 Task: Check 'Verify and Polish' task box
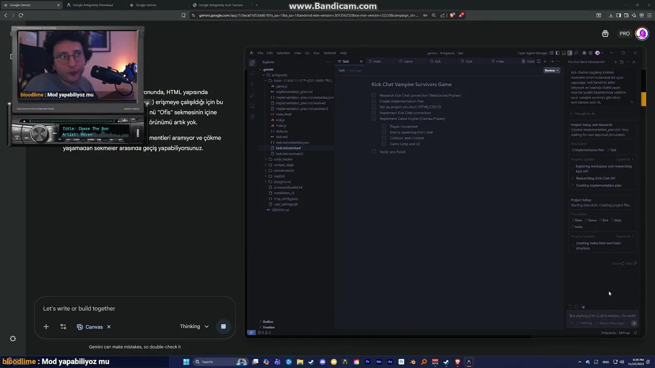pos(374,152)
